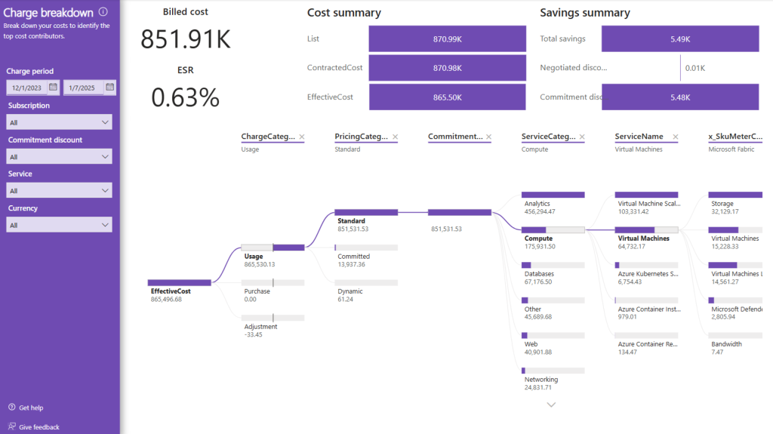Expand the Currency filter dropdown
773x434 pixels.
[59, 225]
